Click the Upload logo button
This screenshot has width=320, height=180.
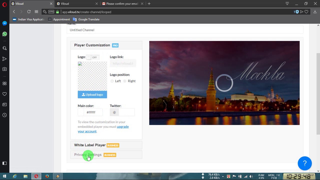click(92, 94)
